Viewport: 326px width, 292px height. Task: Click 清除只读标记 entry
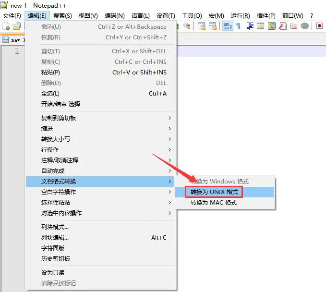101,283
